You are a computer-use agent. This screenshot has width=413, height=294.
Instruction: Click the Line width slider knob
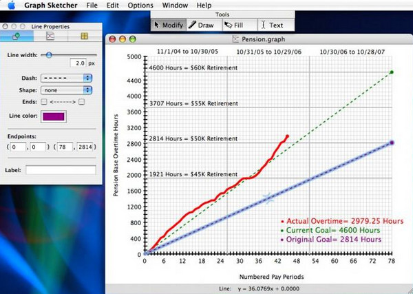pos(49,55)
